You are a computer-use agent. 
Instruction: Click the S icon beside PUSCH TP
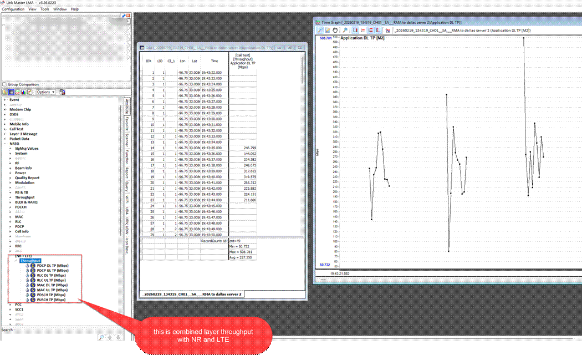point(32,300)
